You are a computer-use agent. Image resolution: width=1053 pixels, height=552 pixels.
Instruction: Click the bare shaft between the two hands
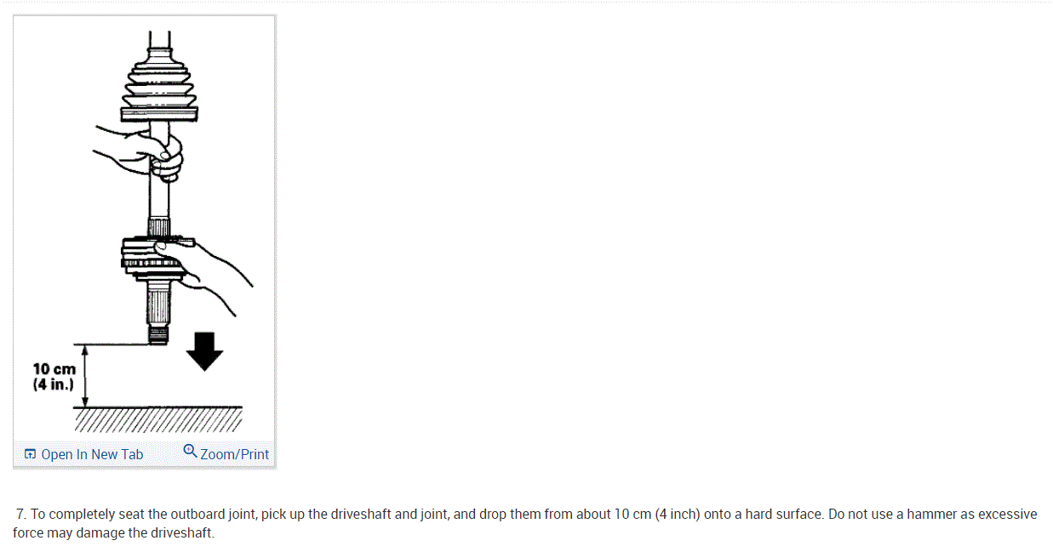click(159, 200)
